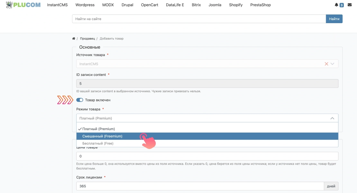Focus the 'Найти на сайте' search field
Viewport: 357px width, 193px height.
[199, 19]
